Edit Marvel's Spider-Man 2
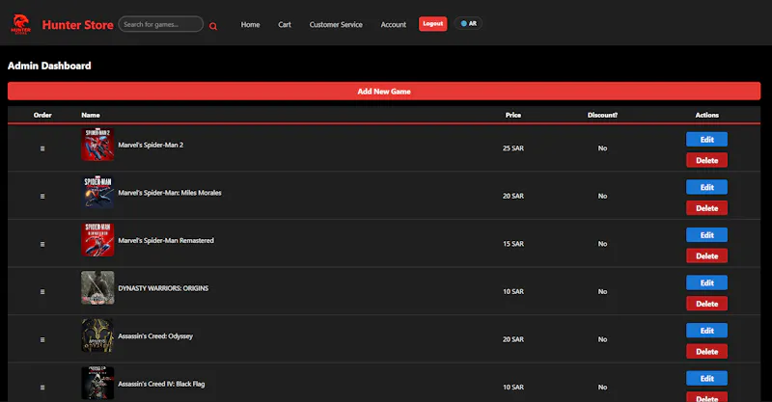The width and height of the screenshot is (772, 402). (x=706, y=139)
